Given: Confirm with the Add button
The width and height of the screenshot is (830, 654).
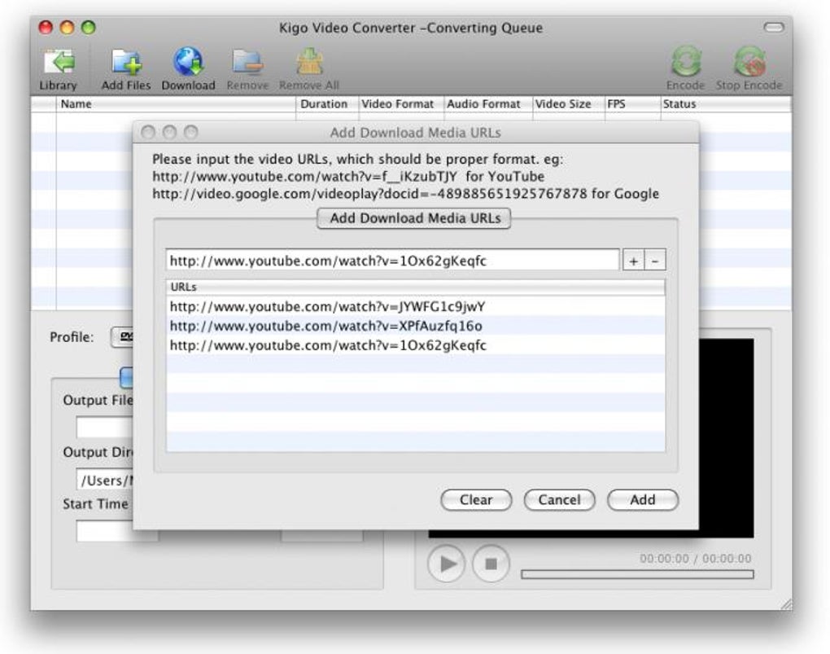Looking at the screenshot, I should [643, 500].
